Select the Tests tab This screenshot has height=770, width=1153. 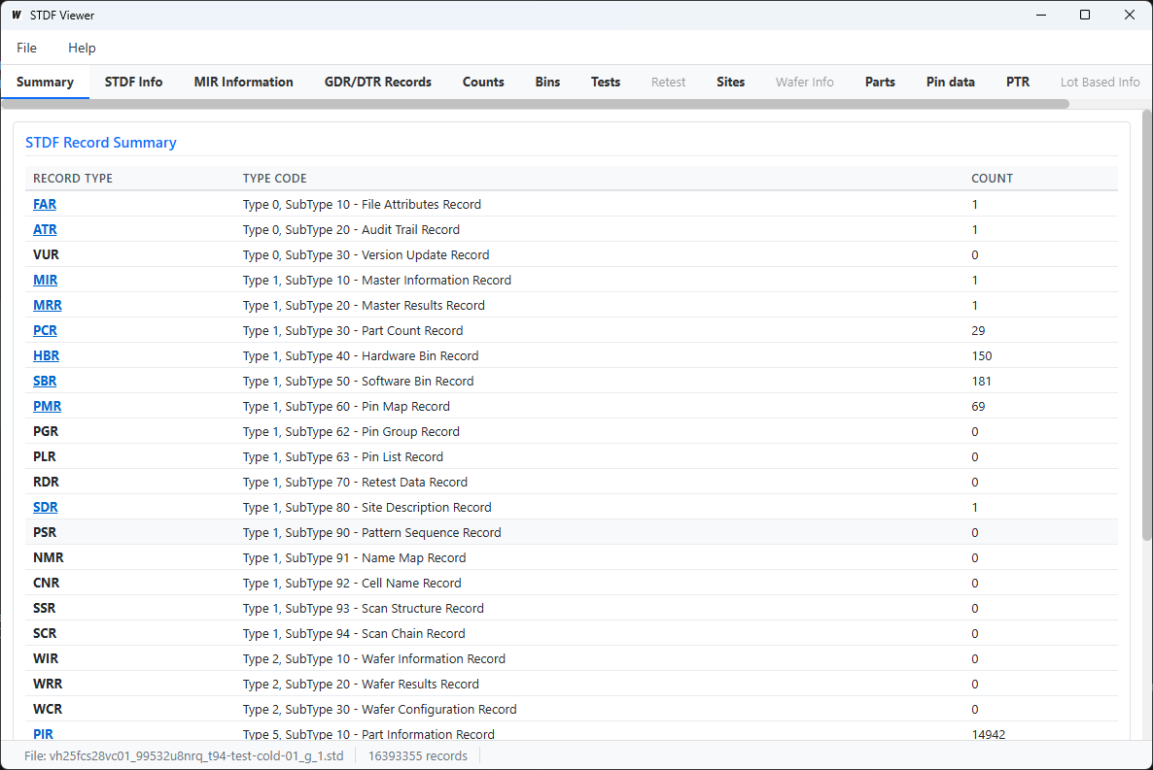(606, 82)
